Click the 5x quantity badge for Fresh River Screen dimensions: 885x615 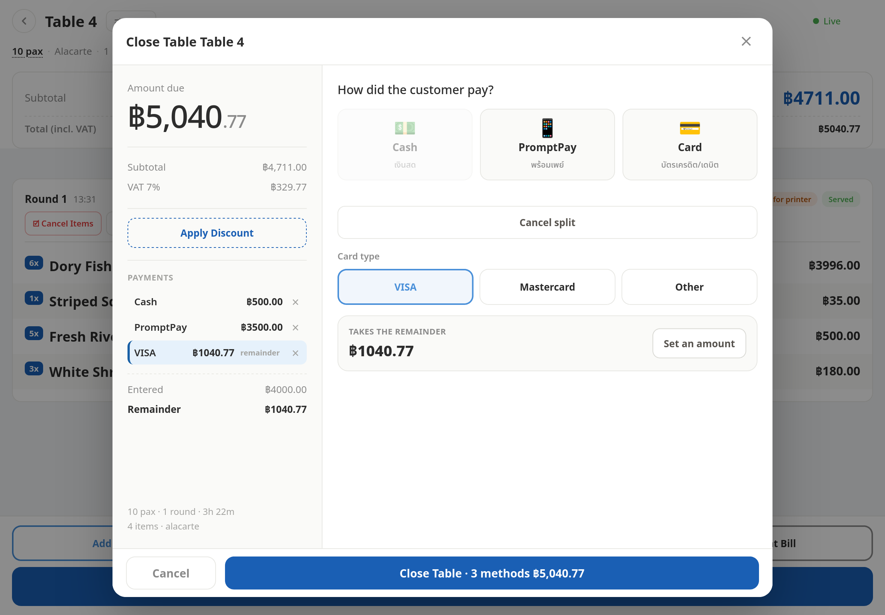34,333
